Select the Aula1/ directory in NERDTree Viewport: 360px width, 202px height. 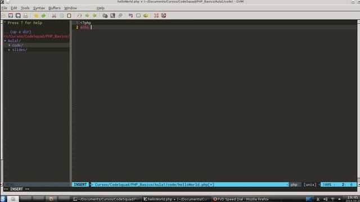(14, 41)
